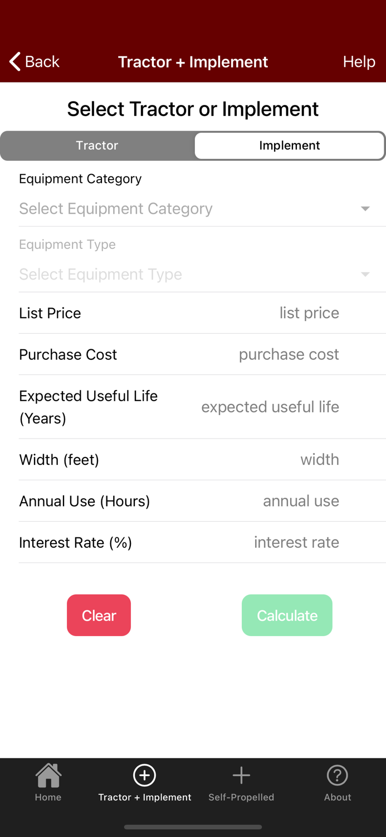Click the purchase cost input field

coord(289,354)
